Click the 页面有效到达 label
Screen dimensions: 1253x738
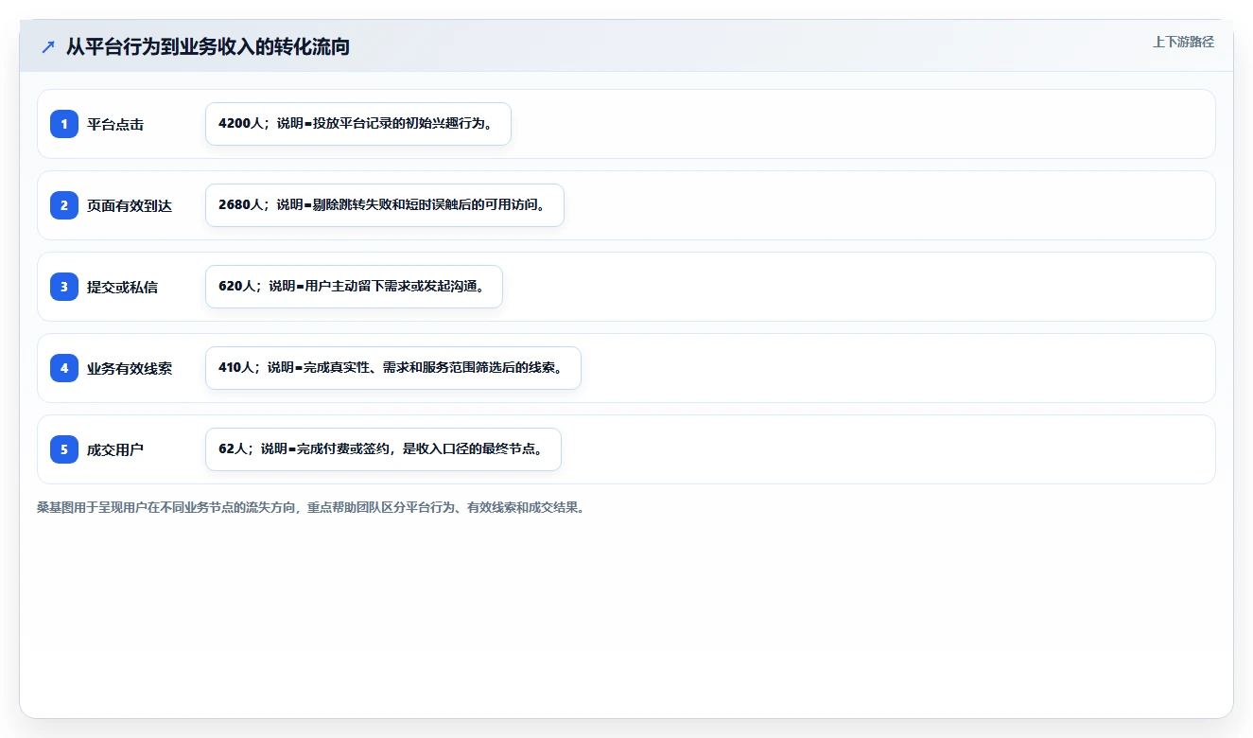[130, 205]
